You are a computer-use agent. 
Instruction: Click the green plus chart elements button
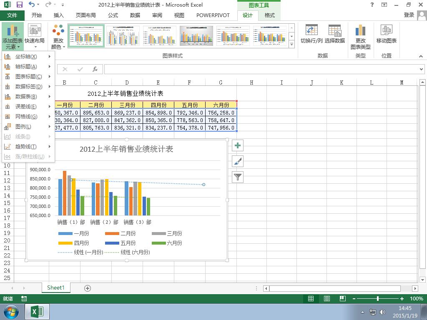point(237,145)
